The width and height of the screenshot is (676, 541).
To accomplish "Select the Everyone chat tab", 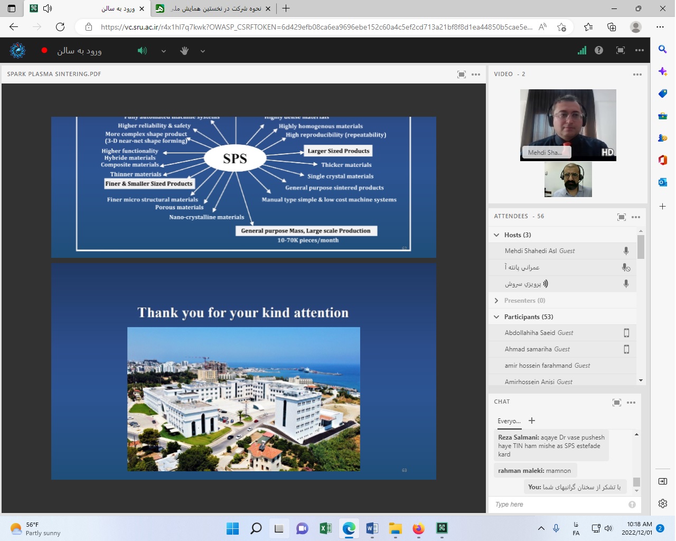I will pyautogui.click(x=509, y=421).
